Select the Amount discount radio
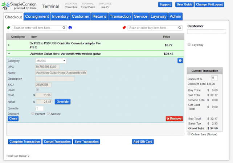 48,113
